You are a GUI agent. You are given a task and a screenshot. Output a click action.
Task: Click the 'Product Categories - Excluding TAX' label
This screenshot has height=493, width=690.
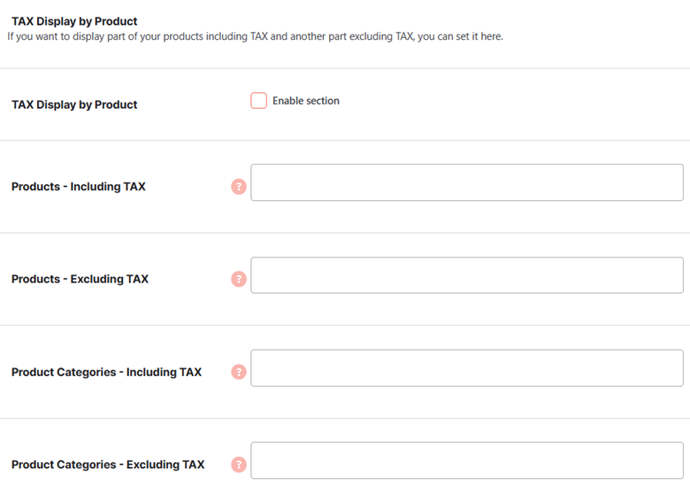coord(108,465)
